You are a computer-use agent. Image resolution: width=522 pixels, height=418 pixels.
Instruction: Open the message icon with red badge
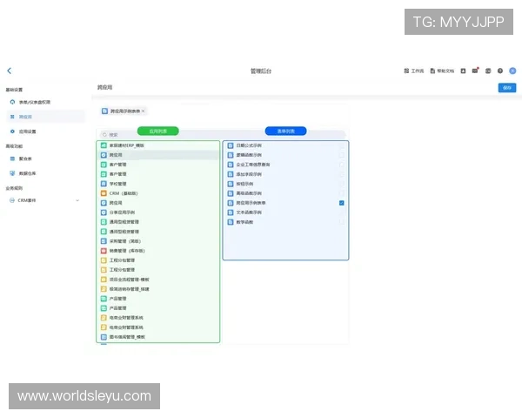pyautogui.click(x=475, y=71)
